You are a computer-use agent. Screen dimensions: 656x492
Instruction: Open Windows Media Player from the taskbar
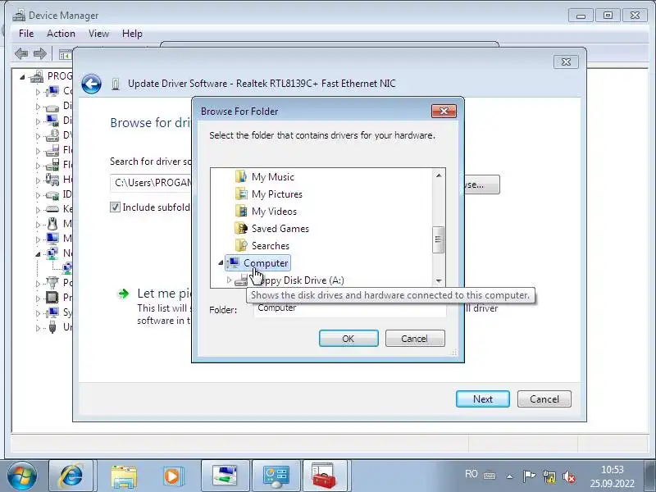tap(172, 476)
